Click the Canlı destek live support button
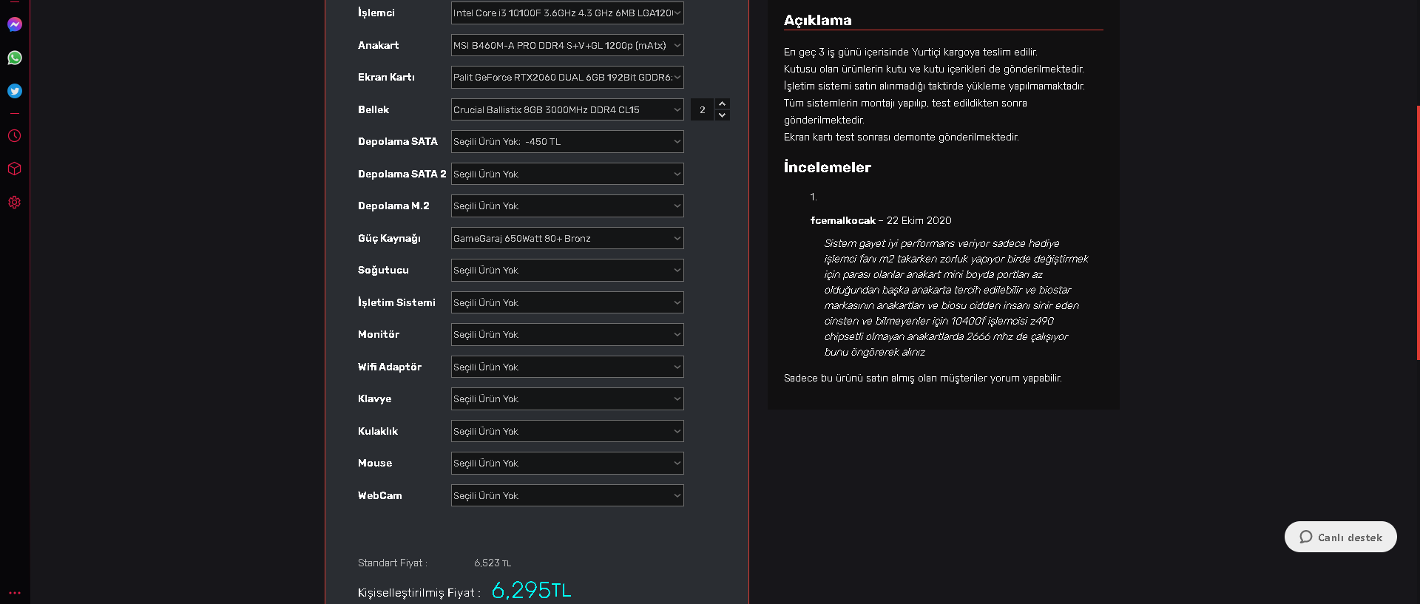This screenshot has height=604, width=1420. coord(1340,537)
